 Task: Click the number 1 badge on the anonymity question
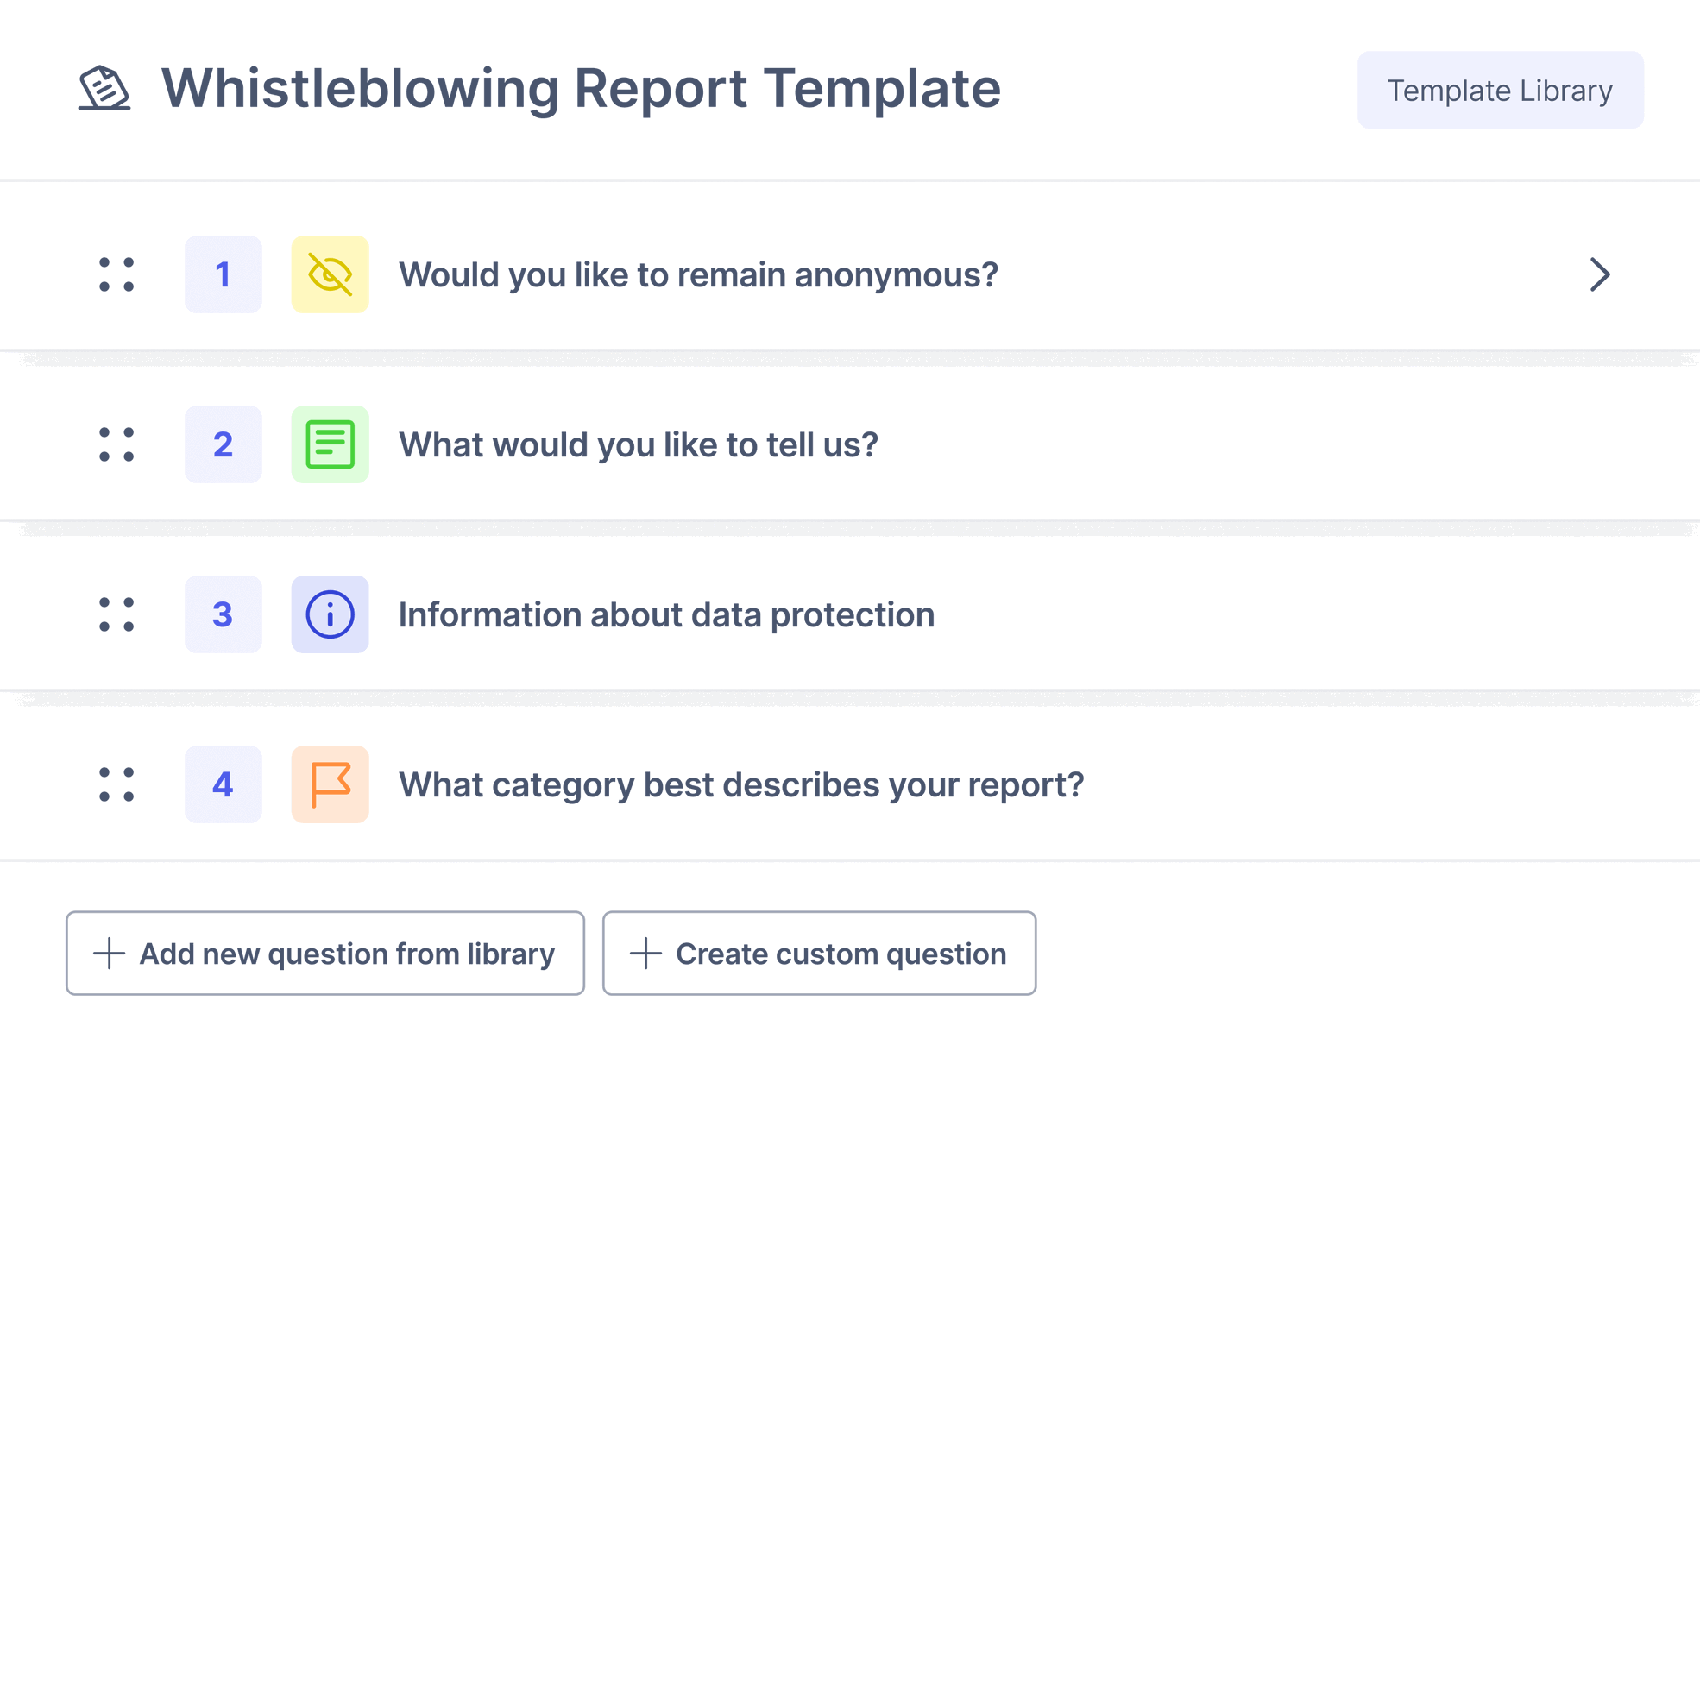click(223, 274)
